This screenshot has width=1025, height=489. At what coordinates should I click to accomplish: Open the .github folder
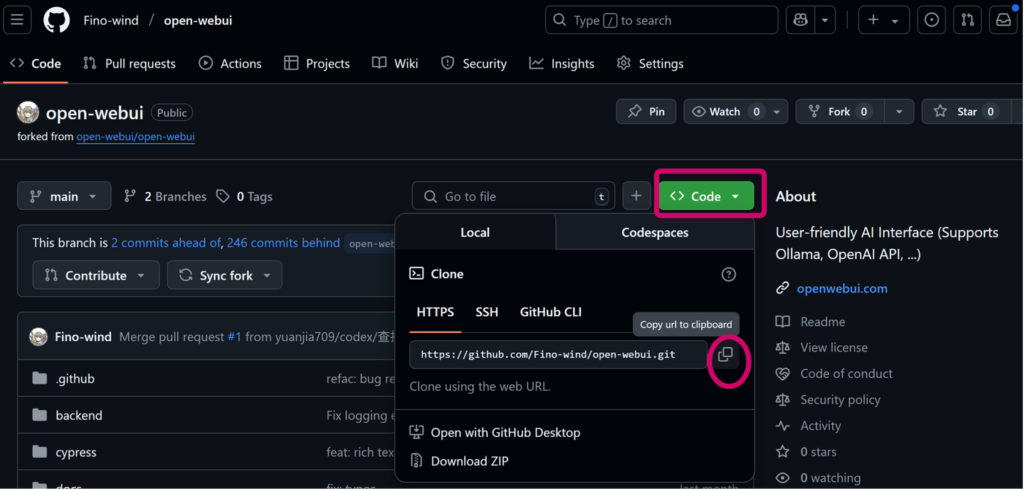[x=75, y=379]
